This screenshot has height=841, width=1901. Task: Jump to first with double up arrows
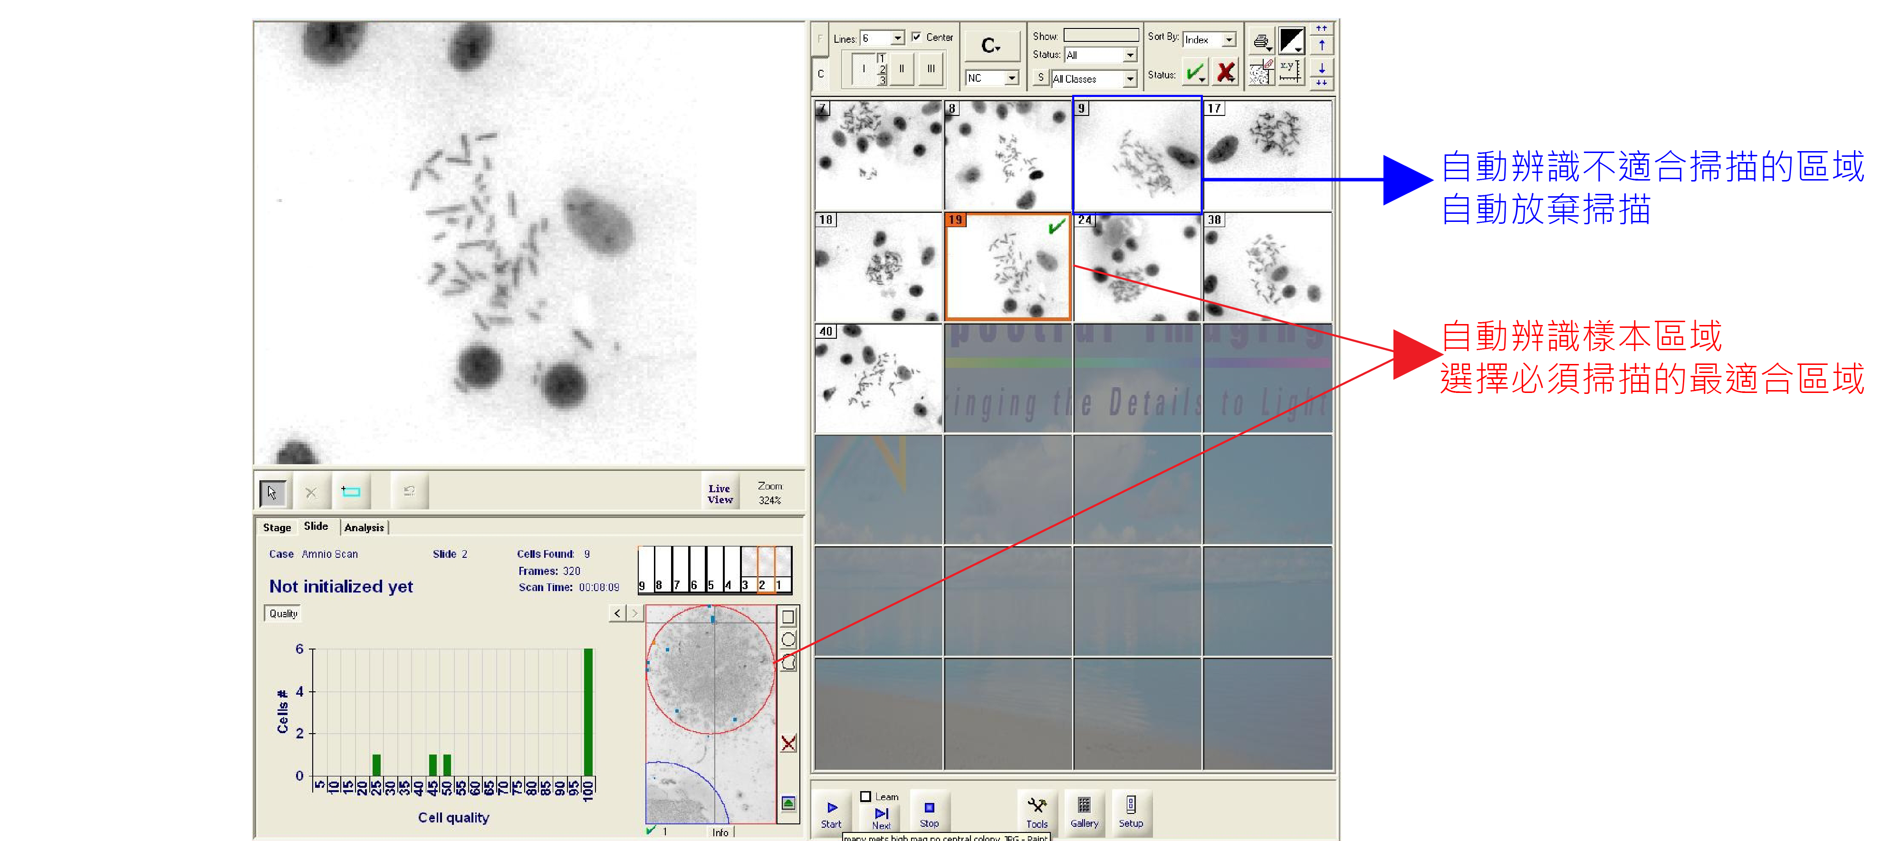1322,29
